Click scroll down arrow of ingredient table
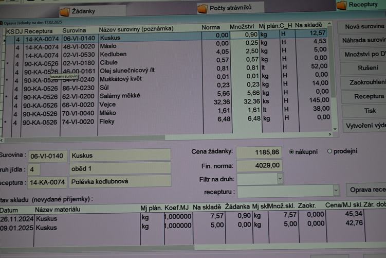This screenshot has height=258, width=386. (x=335, y=129)
